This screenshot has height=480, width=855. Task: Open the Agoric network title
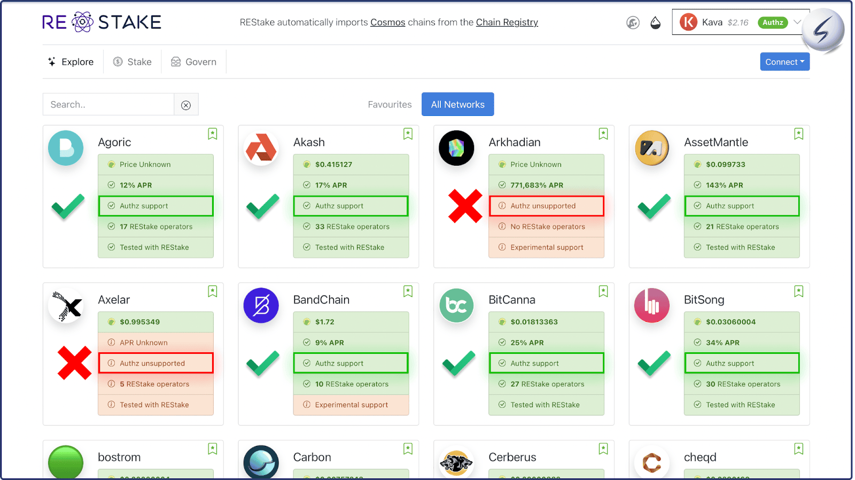click(x=114, y=142)
